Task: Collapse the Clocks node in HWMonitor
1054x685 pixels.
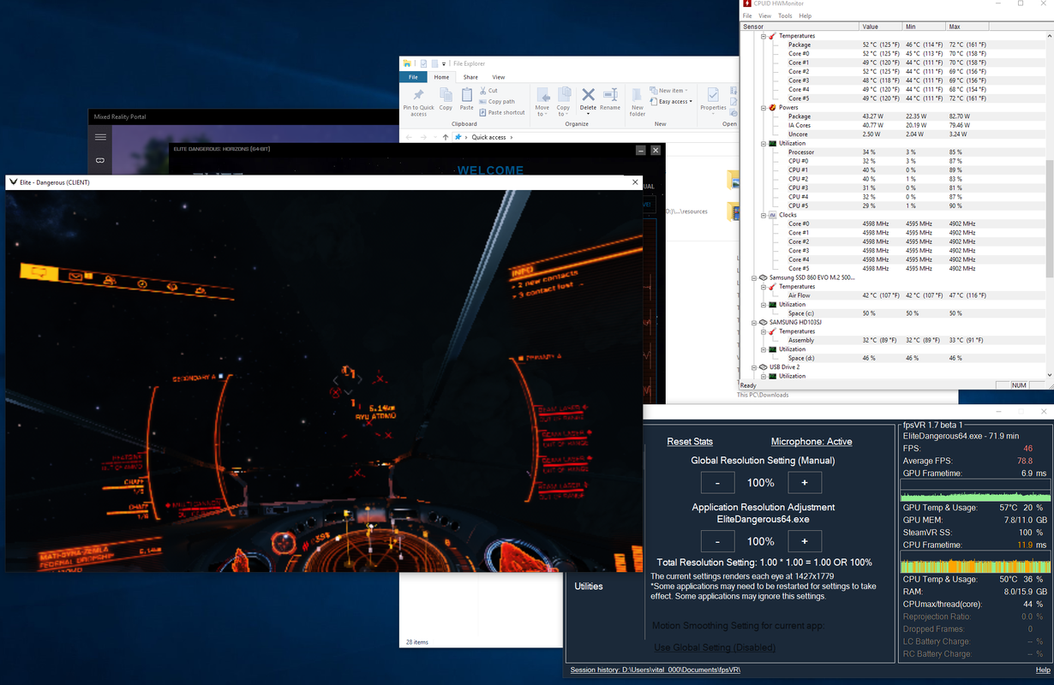Action: point(764,215)
